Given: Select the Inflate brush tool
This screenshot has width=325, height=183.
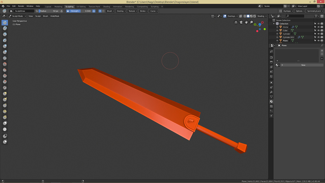Looking at the screenshot, I should 5,46.
